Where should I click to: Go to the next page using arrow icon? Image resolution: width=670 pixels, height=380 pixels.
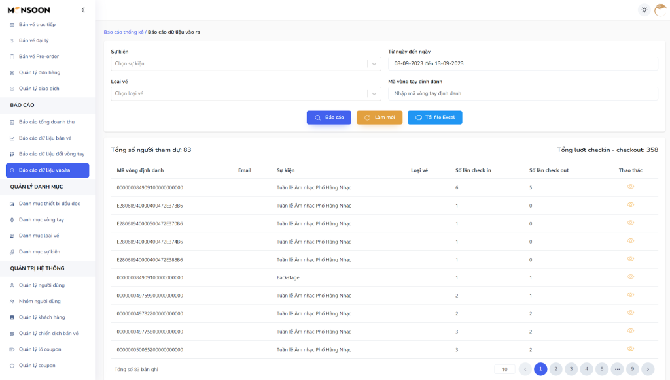(x=648, y=369)
